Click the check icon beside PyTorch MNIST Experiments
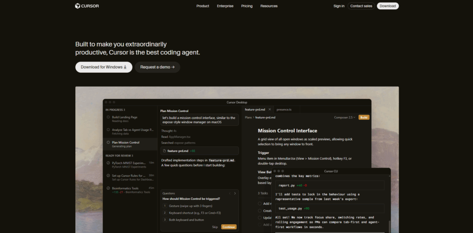This screenshot has width=473, height=233. point(108,163)
